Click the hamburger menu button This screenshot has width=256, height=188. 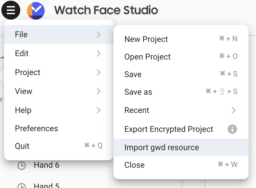tap(11, 10)
